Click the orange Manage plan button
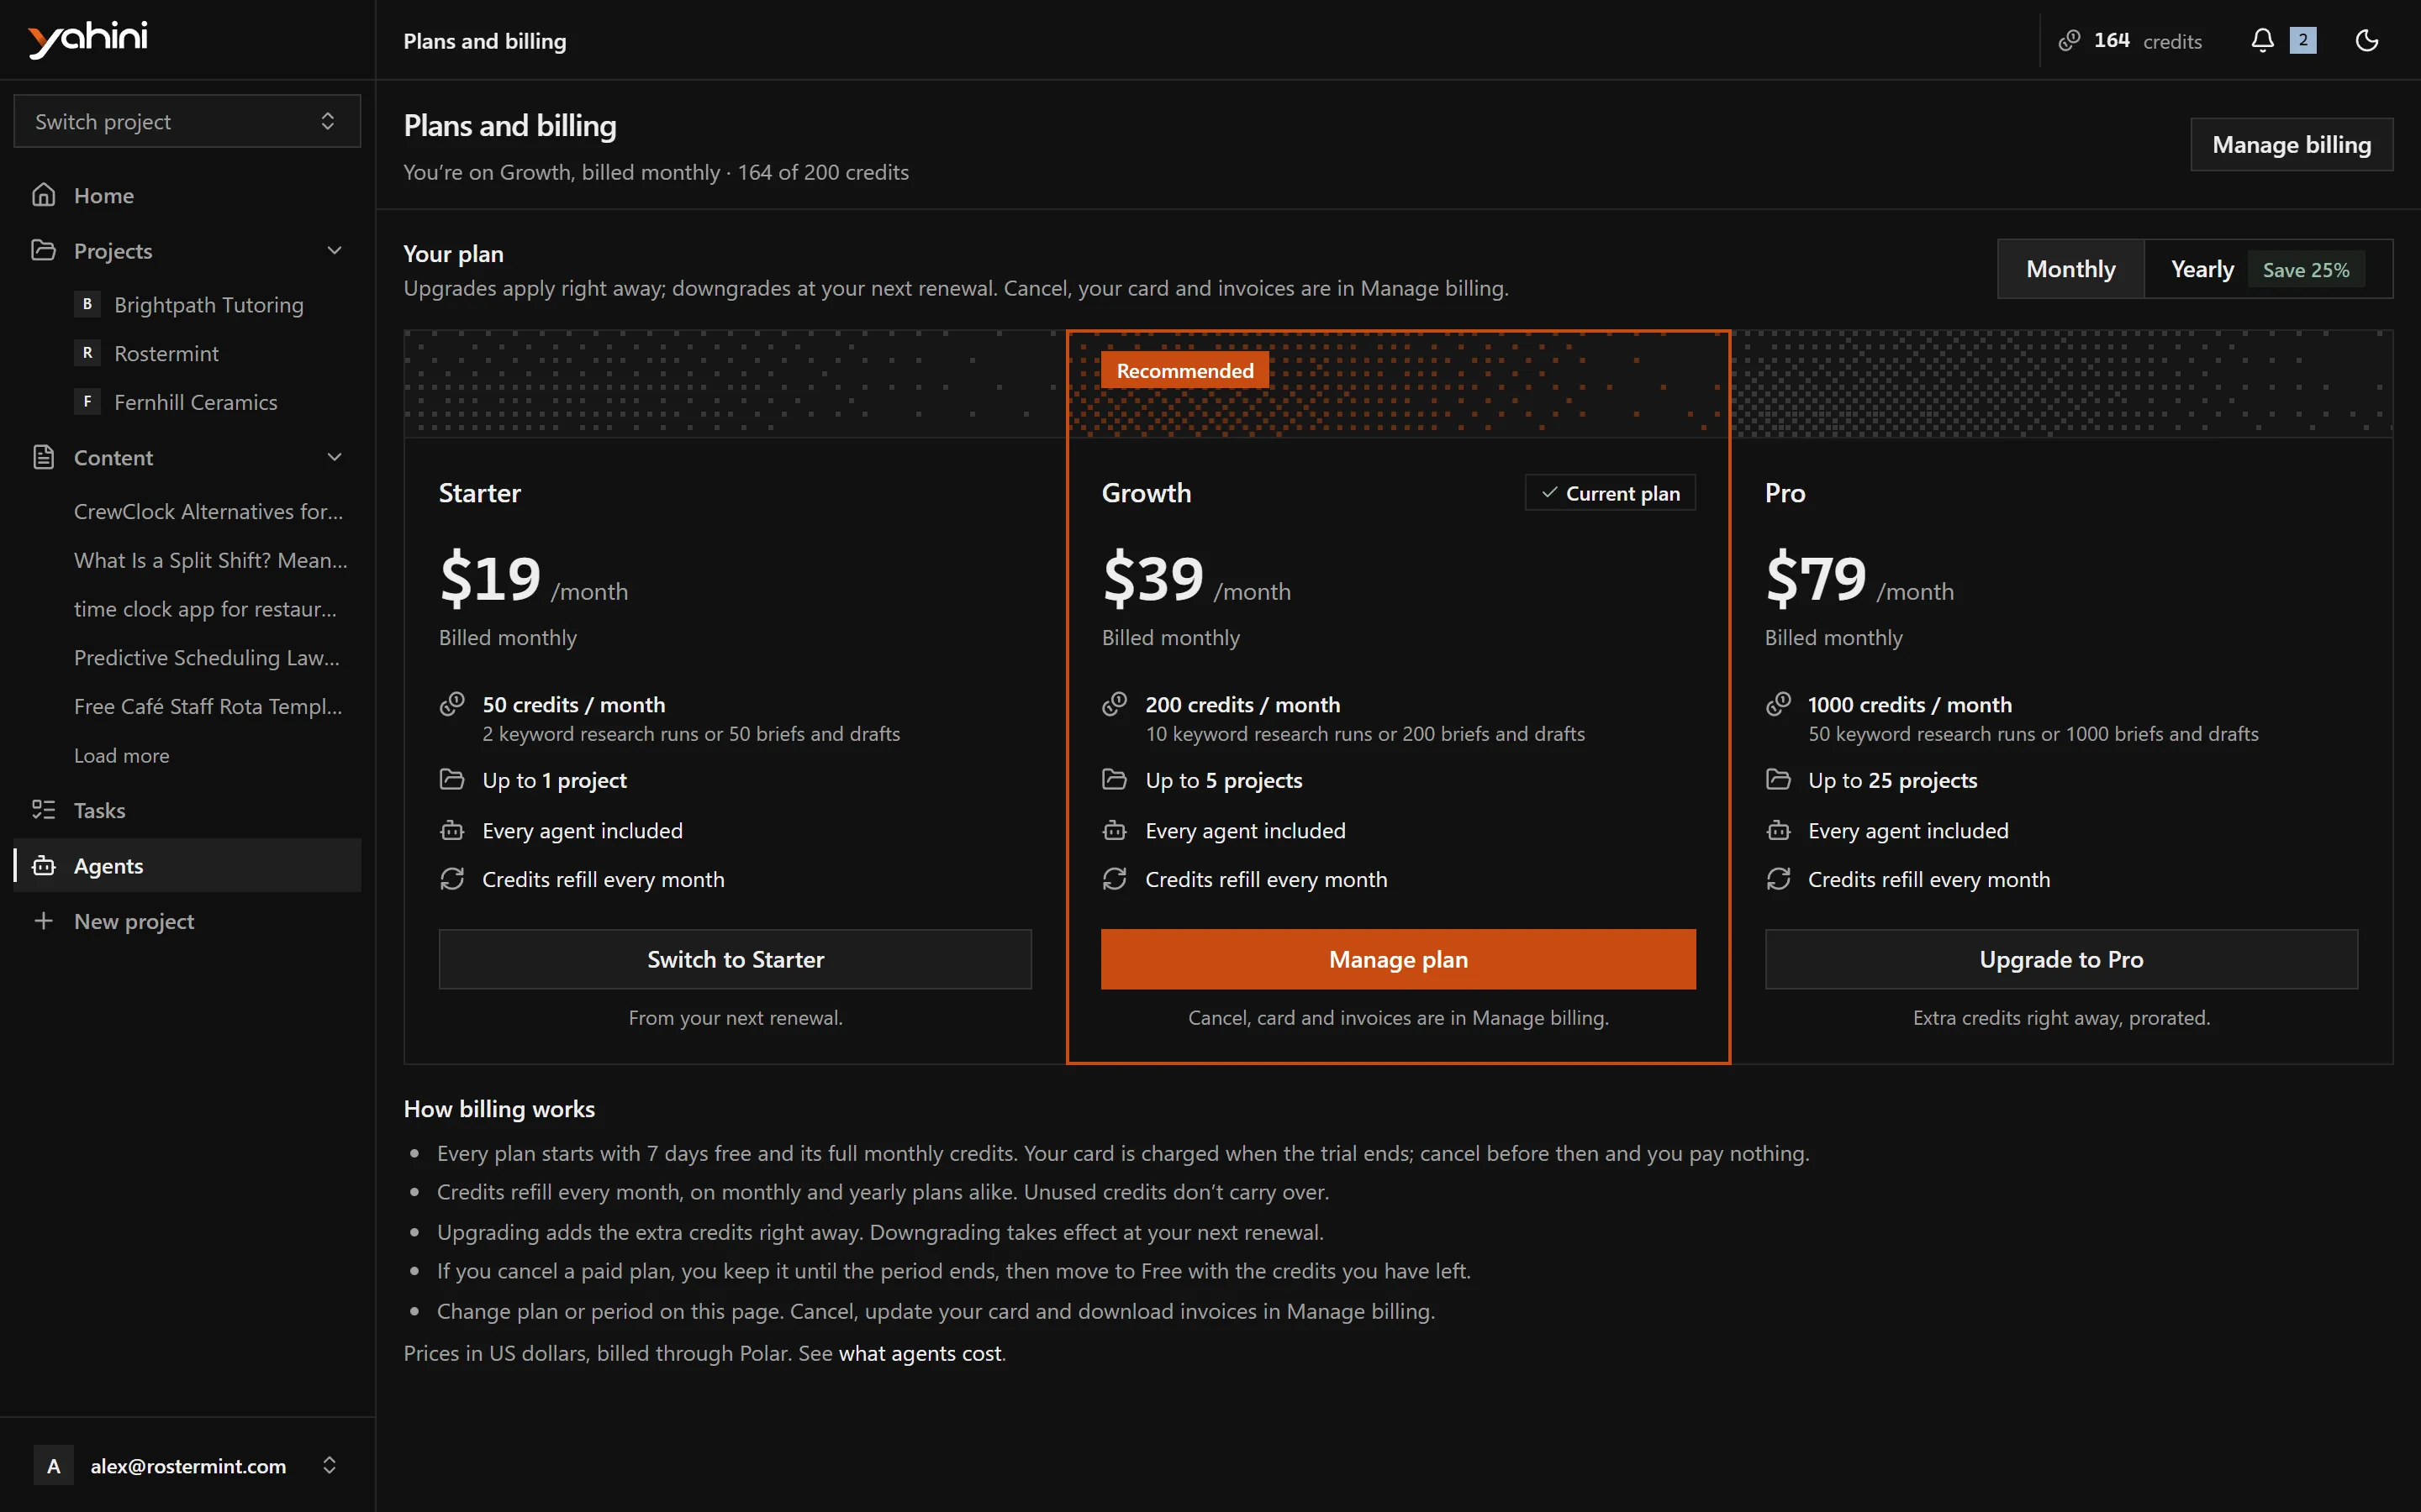This screenshot has height=1512, width=2421. [x=1398, y=959]
